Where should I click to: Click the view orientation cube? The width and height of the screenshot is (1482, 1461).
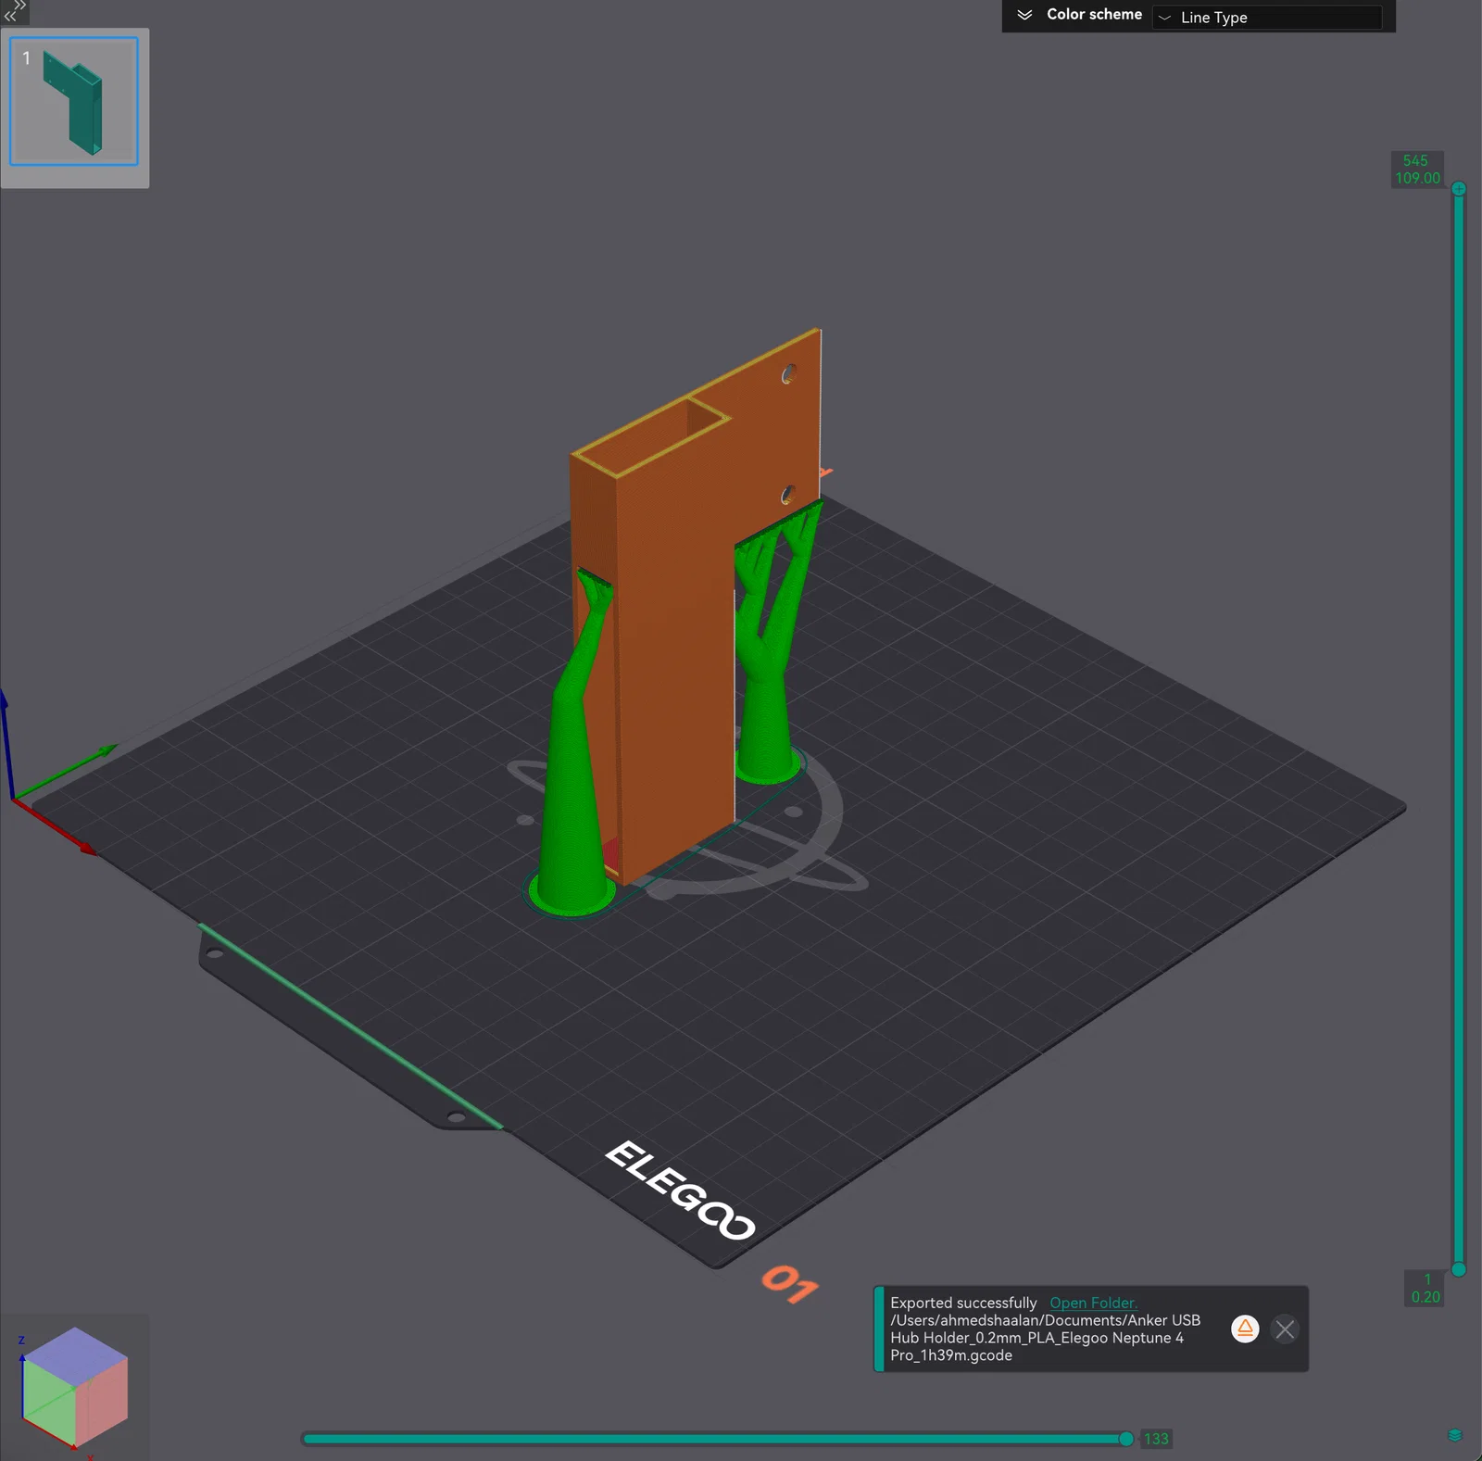74,1387
